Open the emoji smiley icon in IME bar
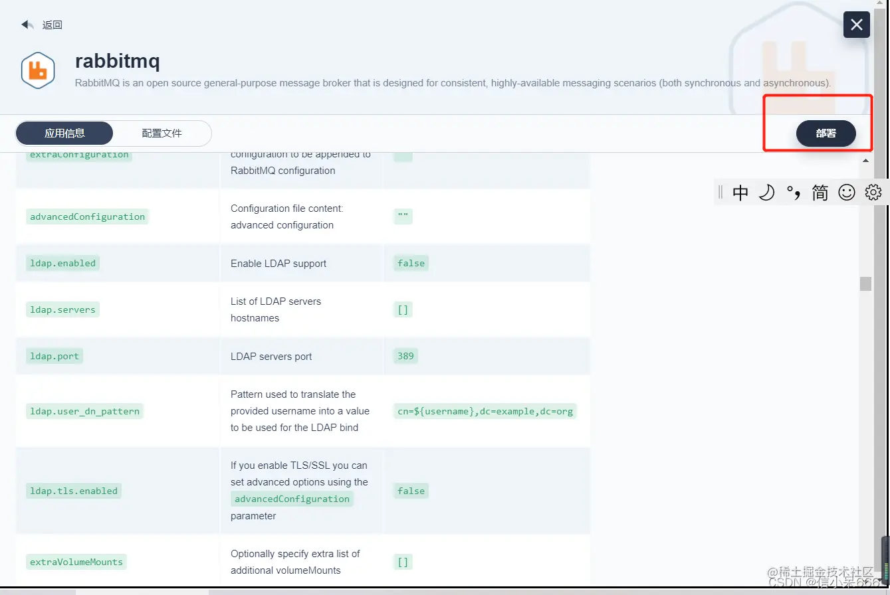This screenshot has height=595, width=890. click(x=847, y=193)
